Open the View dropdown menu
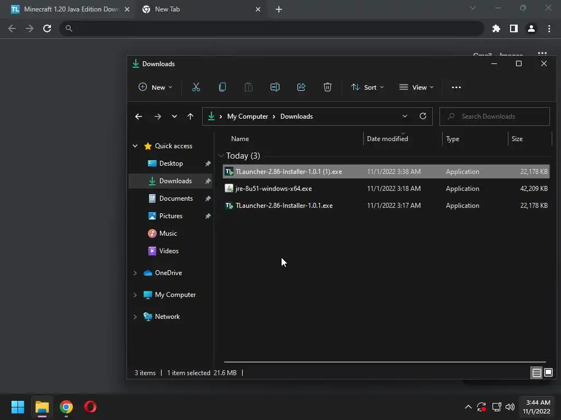Image resolution: width=561 pixels, height=420 pixels. coord(416,87)
